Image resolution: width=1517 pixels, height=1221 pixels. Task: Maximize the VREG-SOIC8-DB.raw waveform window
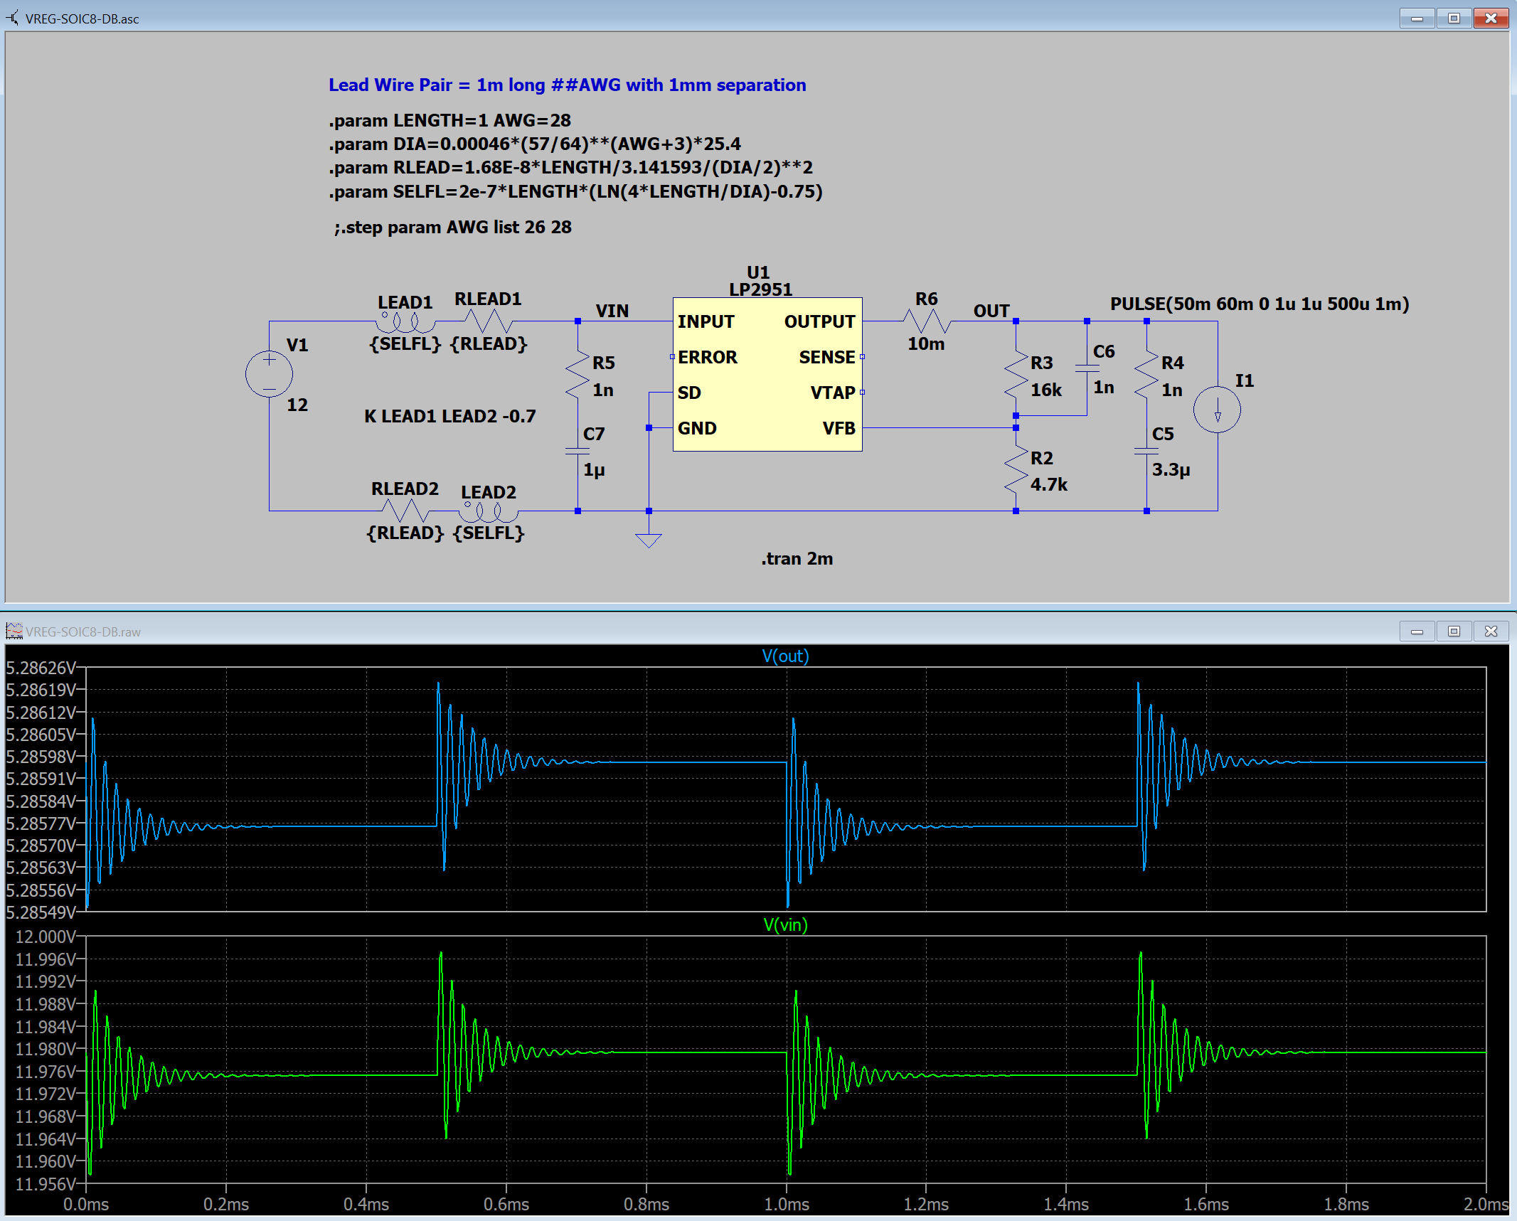coord(1454,631)
